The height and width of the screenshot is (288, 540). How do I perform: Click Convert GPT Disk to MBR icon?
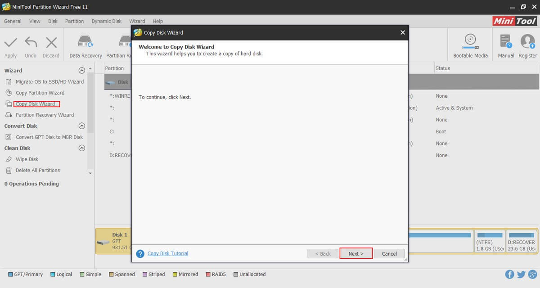click(x=8, y=137)
